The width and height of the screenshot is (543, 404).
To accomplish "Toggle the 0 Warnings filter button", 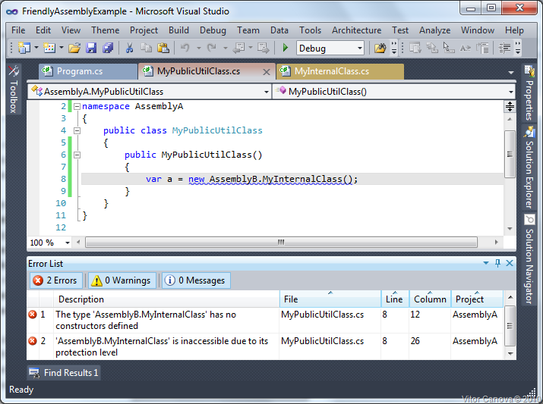I will coord(122,280).
